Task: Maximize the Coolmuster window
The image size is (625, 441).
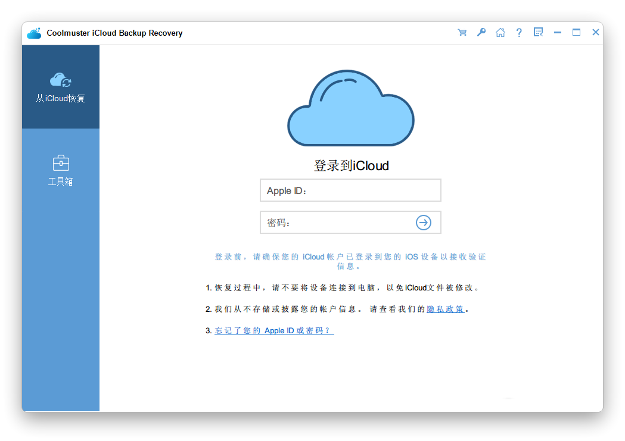Action: (x=576, y=32)
